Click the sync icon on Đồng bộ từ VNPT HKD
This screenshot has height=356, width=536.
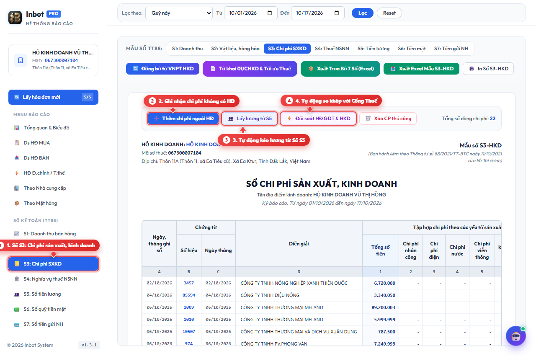pyautogui.click(x=135, y=69)
